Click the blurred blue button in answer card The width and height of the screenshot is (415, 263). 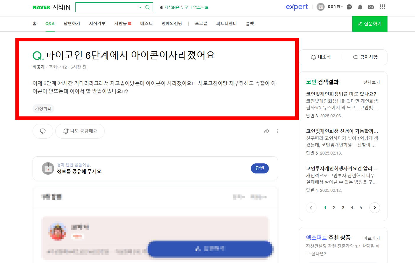coord(210,249)
